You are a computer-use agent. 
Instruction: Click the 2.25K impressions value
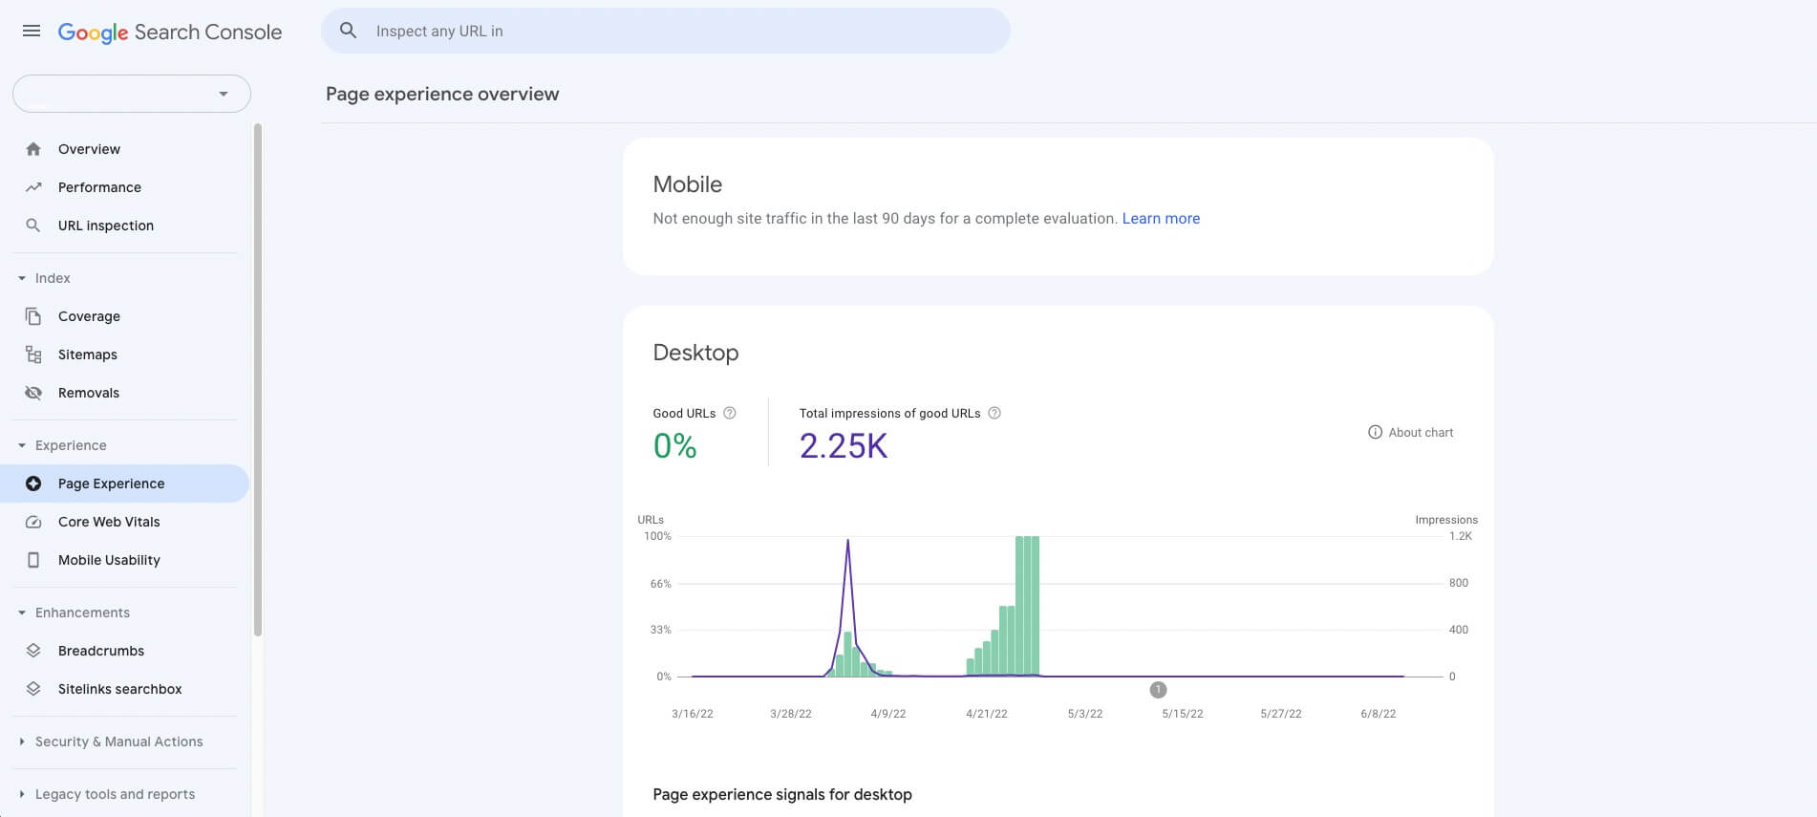844,446
